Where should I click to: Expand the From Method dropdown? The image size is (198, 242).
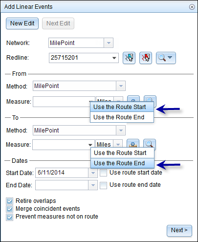click(121, 86)
